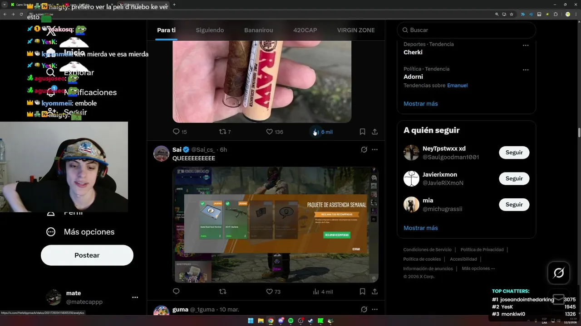Open the RAW cigar photo
581x326 pixels.
(262, 81)
